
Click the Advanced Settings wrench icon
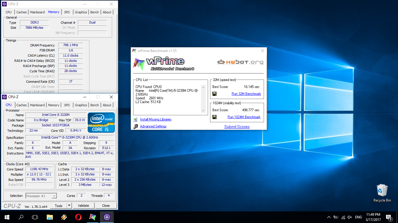pos(135,126)
